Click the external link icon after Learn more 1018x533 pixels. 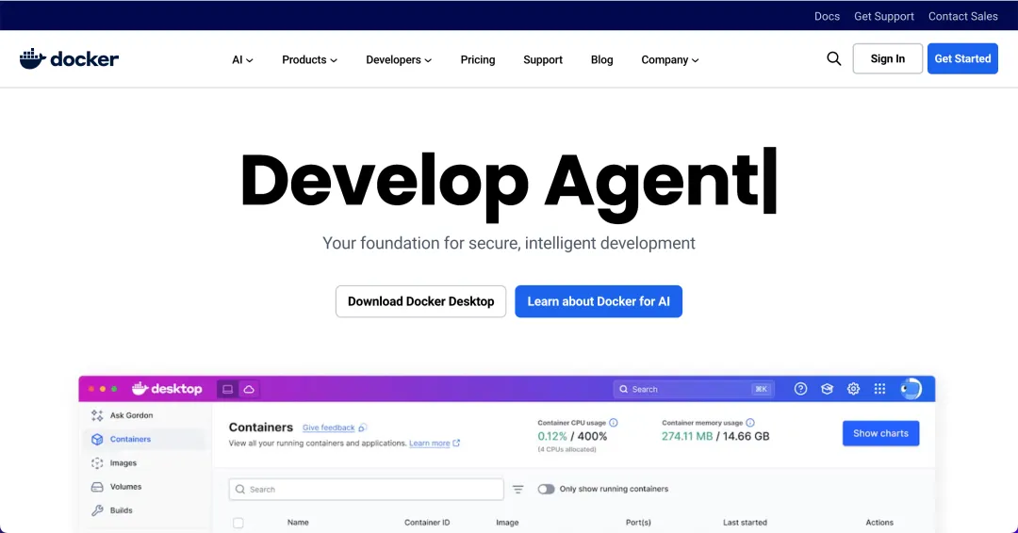tap(456, 444)
